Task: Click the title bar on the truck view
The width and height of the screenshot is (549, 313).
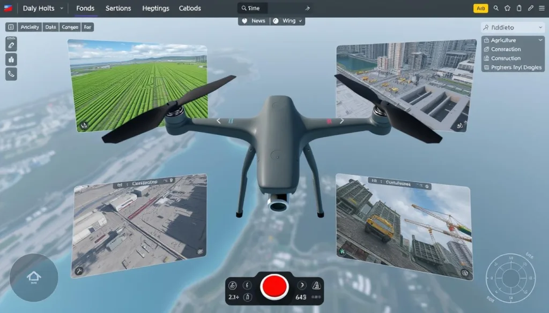Action: pos(400,182)
